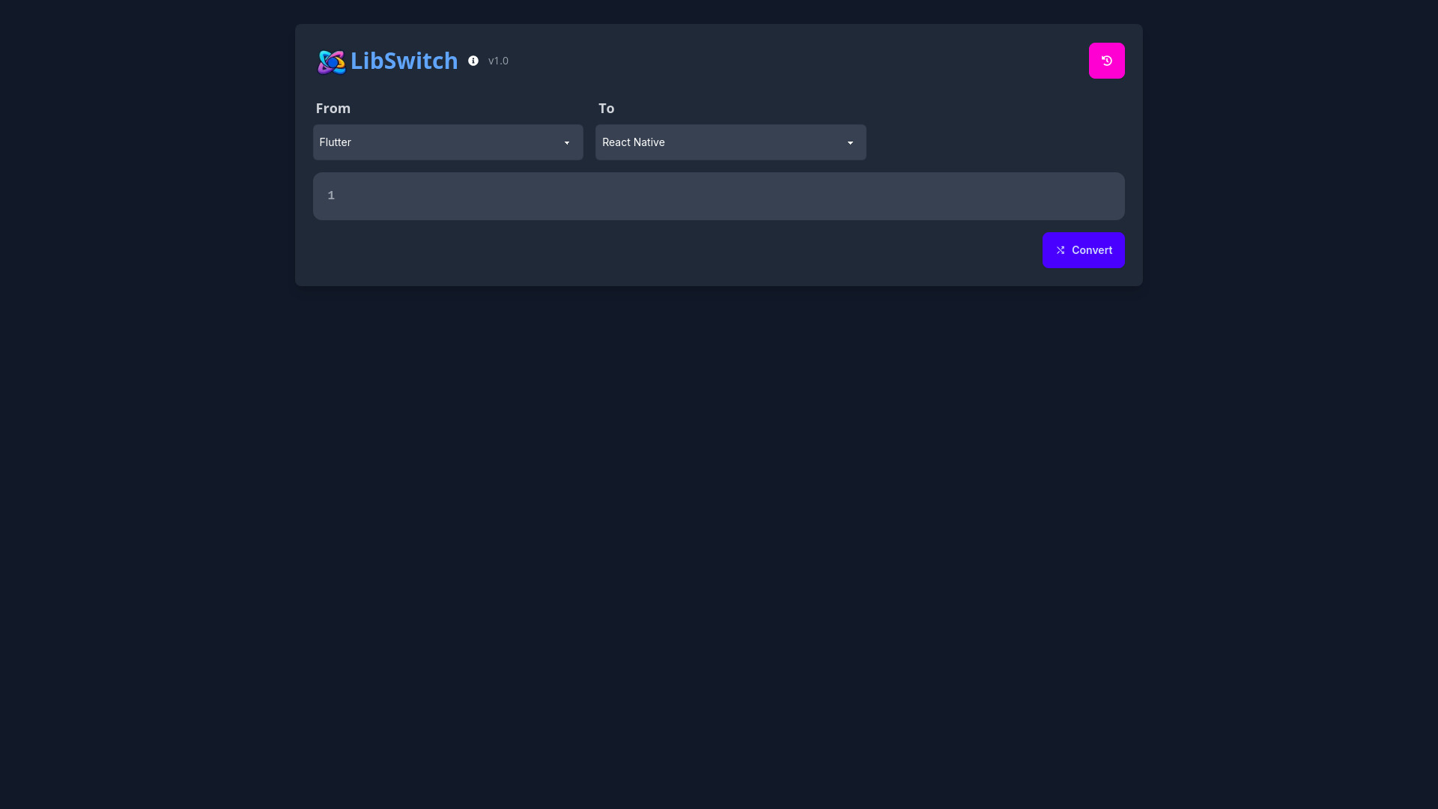
Task: Click the crossed-arrows icon on the Convert button
Action: (1061, 249)
